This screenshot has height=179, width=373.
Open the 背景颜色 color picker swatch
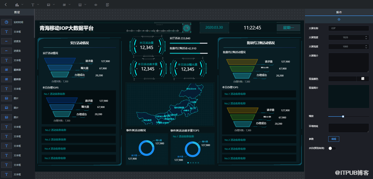click(x=363, y=79)
